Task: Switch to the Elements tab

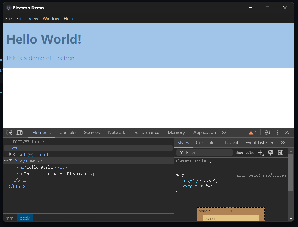Action: coord(42,132)
